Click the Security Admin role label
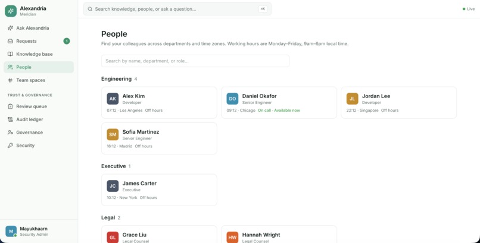The image size is (480, 243). click(34, 235)
